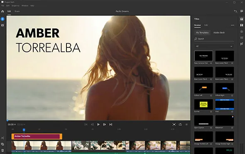245x154 pixels.
Task: Click the split clip scissors icon
Action: [2, 138]
